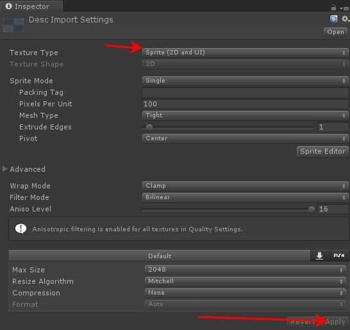
Task: Click the Pixels Per Unit label
Action: 46,104
